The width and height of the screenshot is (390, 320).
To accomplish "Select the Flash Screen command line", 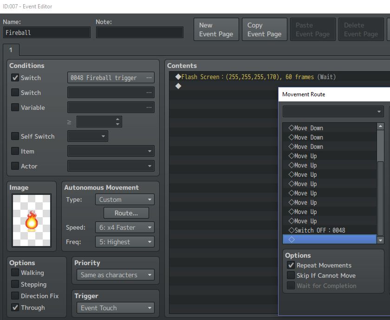I will coord(279,77).
